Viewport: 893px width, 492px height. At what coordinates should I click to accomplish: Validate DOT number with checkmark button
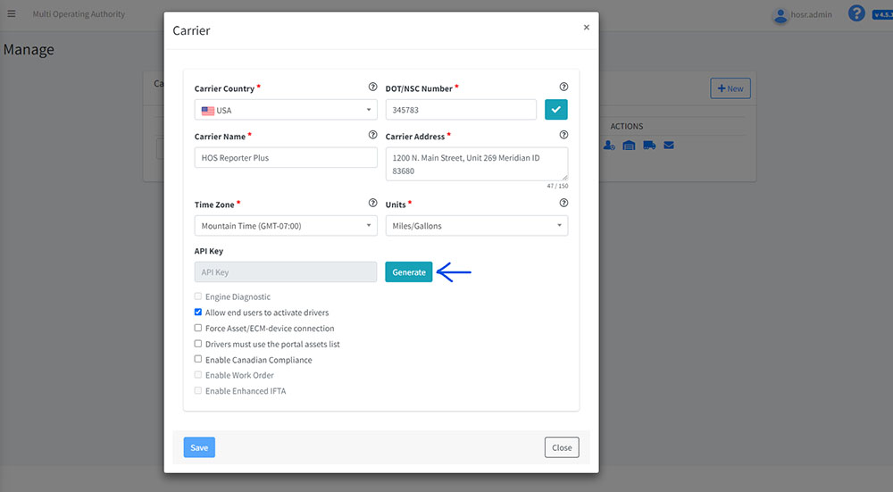555,109
